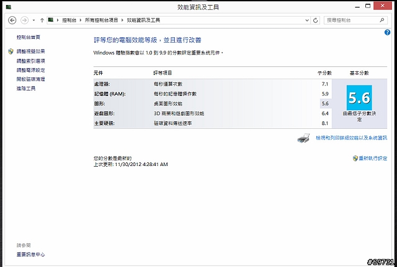Click the magnifier search icon

(x=382, y=20)
